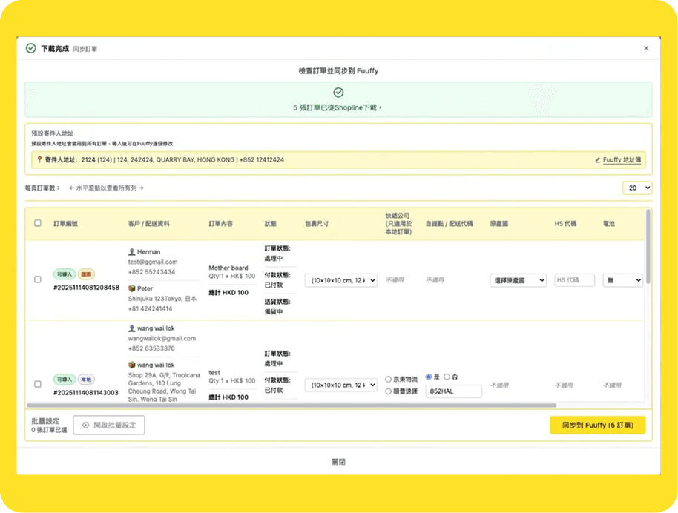Image resolution: width=678 pixels, height=513 pixels.
Task: Tick the select-all checkbox in table header
Action: [38, 223]
